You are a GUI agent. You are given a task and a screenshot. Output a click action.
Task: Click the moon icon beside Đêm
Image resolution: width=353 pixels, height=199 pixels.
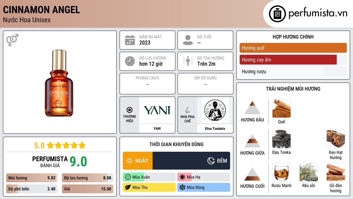(211, 161)
